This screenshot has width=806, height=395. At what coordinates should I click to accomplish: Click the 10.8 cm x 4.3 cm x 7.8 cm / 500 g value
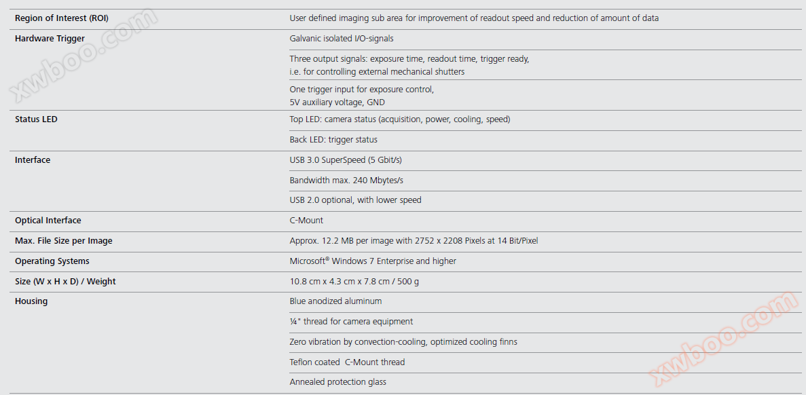pyautogui.click(x=354, y=282)
